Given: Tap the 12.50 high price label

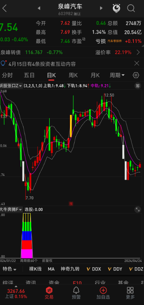Looking at the screenshot, I should pos(109,95).
